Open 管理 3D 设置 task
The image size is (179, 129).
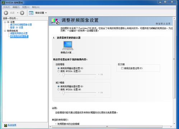(17, 28)
